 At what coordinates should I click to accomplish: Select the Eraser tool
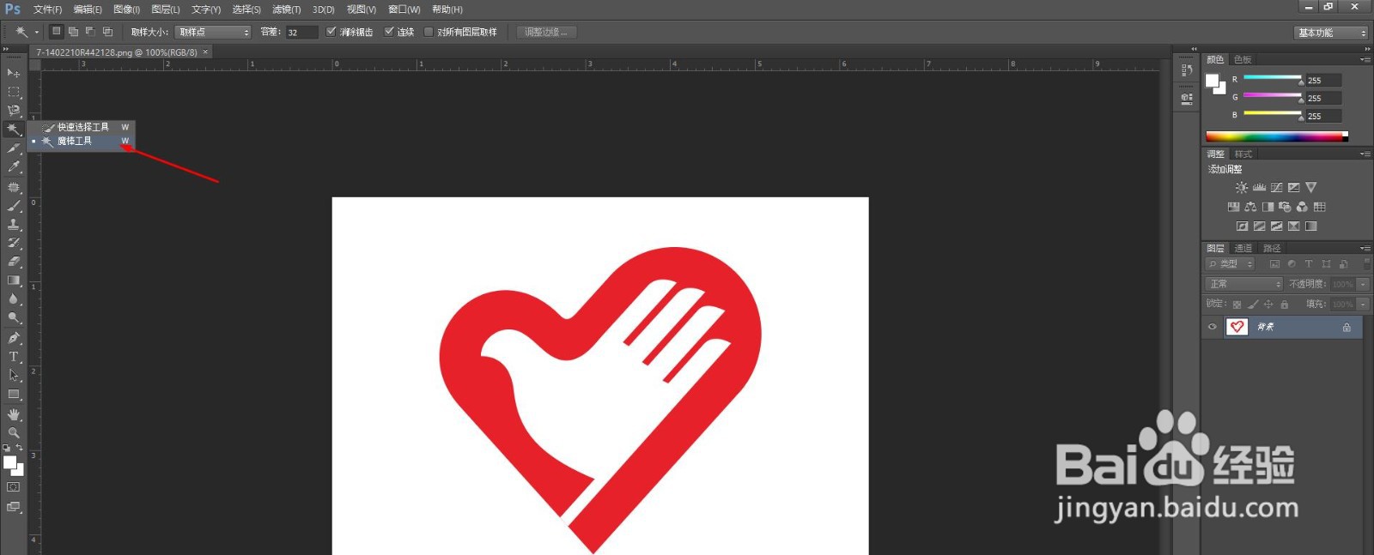[14, 262]
